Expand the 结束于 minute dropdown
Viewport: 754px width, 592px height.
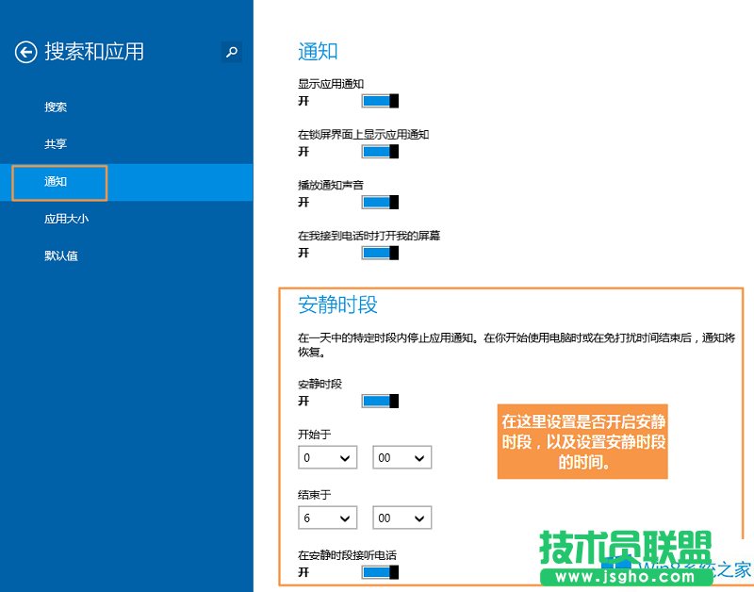click(x=402, y=518)
